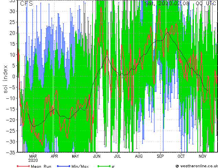Select the 'AUG' month label
218x168 pixels.
pyautogui.click(x=139, y=156)
